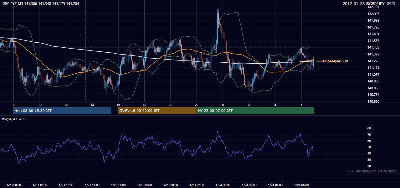This screenshot has width=400, height=188.
Task: Click RSI scale label 50
Action: point(369,147)
